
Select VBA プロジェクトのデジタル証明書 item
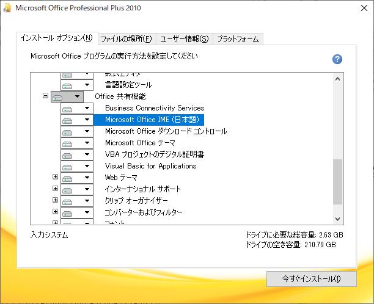155,154
